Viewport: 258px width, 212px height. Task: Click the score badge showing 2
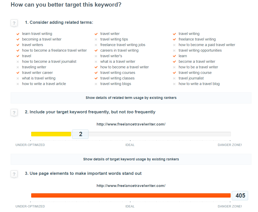[80, 134]
